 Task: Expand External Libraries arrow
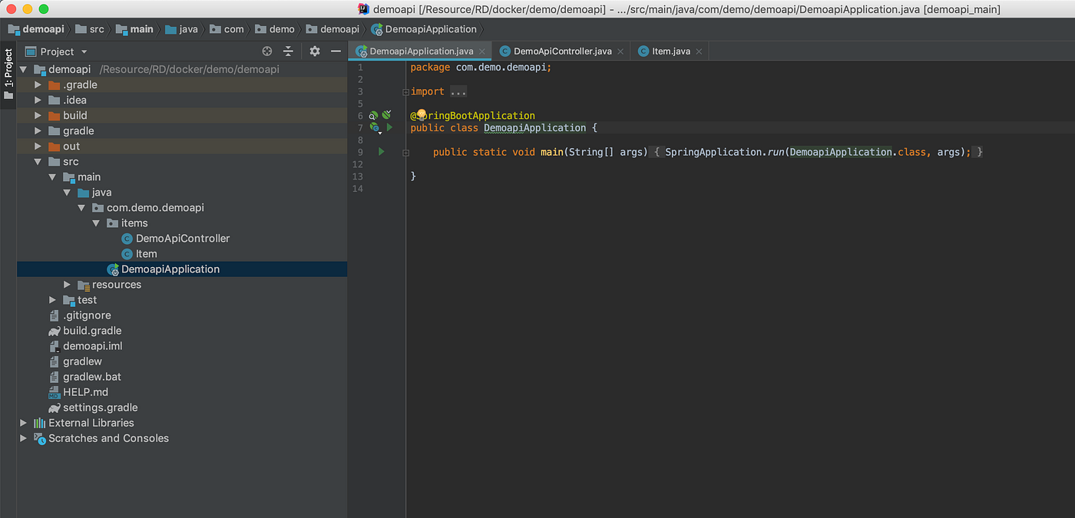click(23, 423)
